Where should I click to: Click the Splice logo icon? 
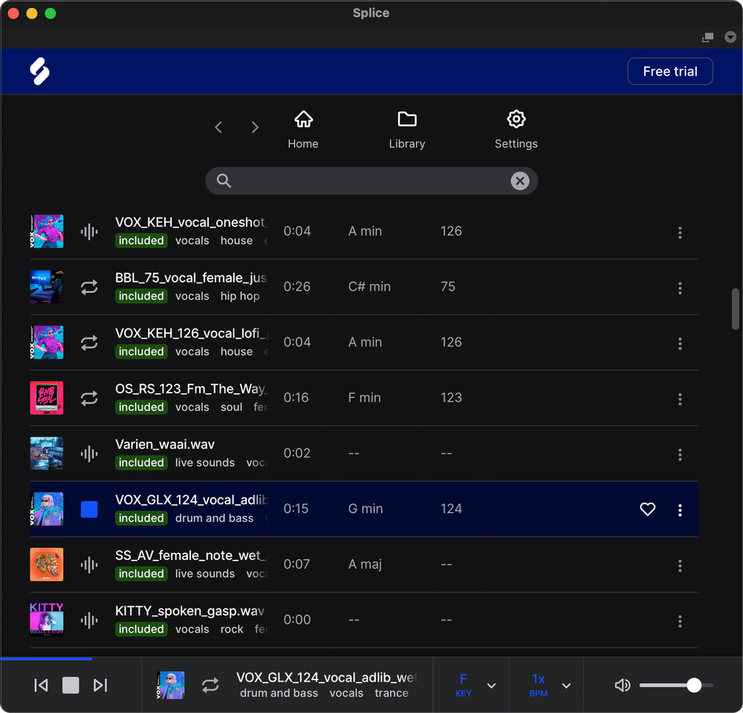tap(39, 71)
